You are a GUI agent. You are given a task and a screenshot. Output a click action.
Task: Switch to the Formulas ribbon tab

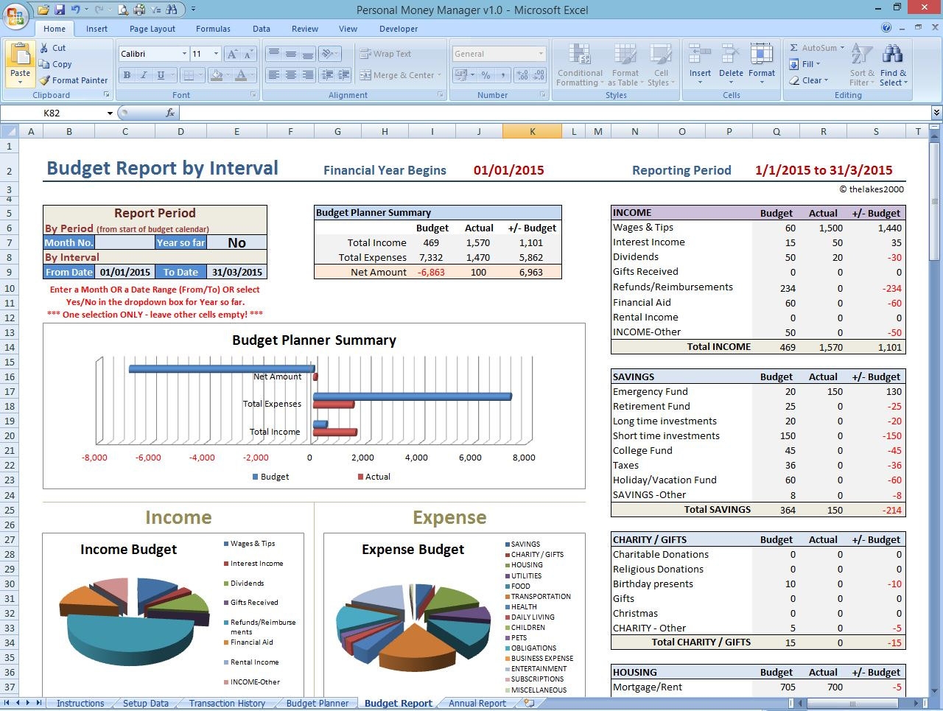click(213, 29)
